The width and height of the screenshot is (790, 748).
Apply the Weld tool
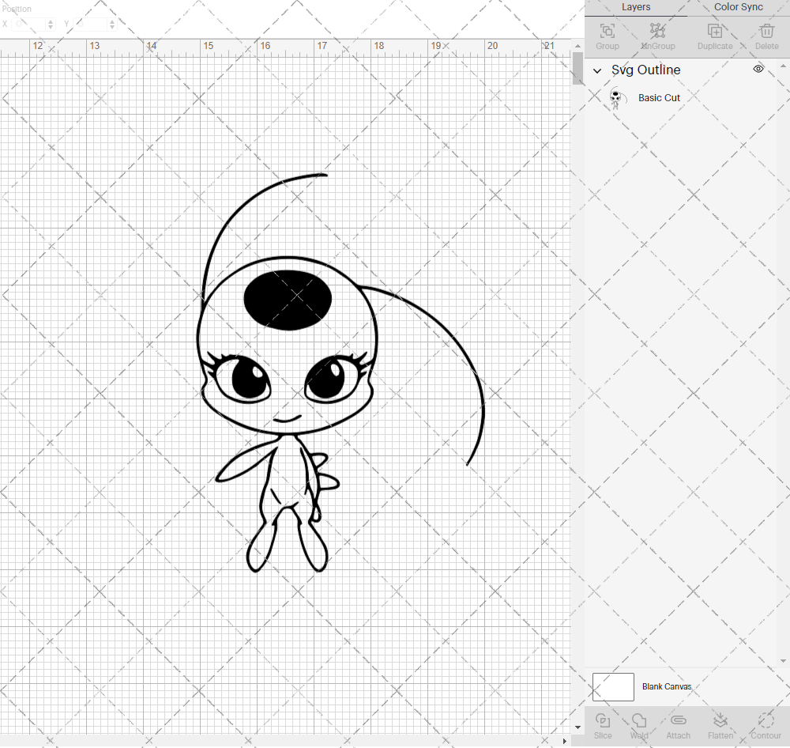coord(639,725)
